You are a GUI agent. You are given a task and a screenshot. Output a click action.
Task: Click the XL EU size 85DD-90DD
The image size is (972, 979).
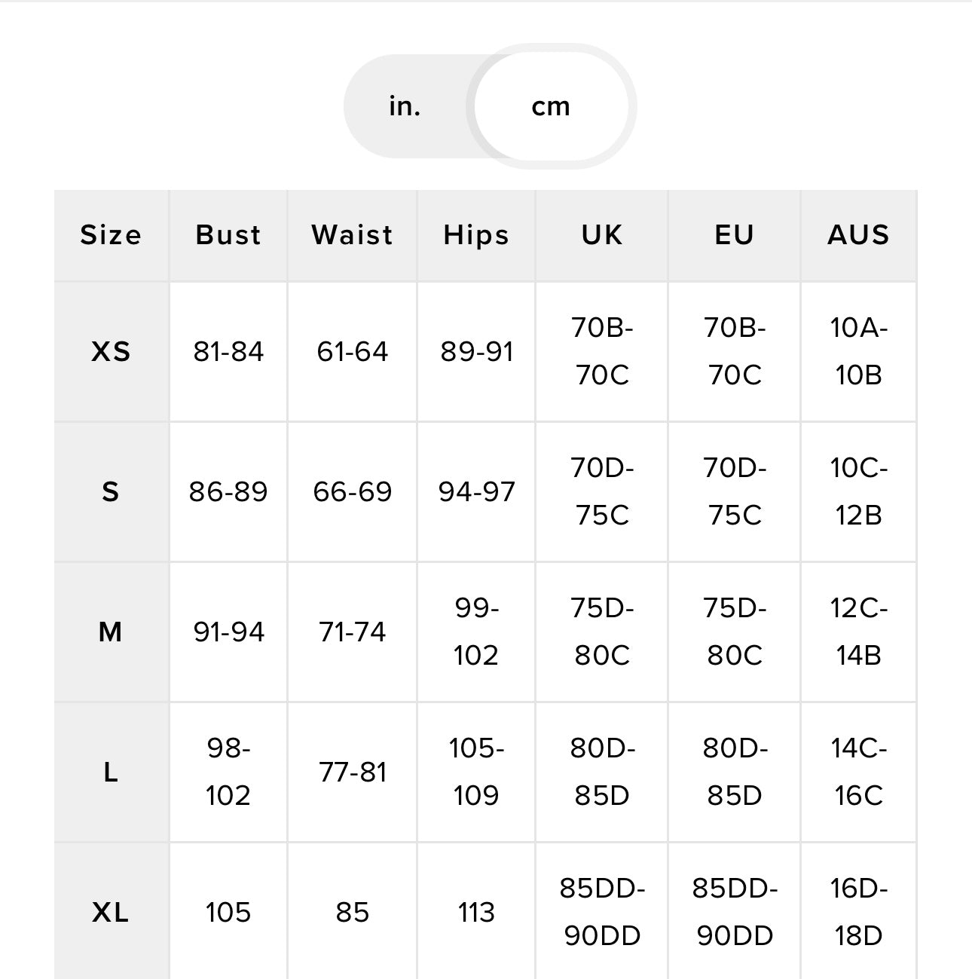734,913
